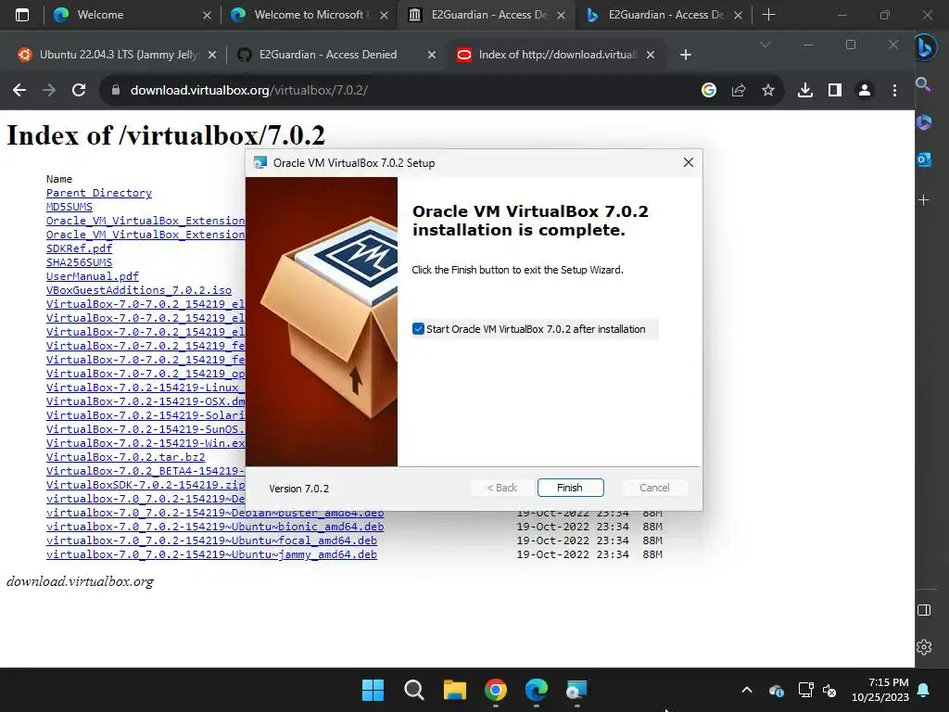Open Edge tab actions menu icon
This screenshot has height=712, width=949.
tap(22, 15)
